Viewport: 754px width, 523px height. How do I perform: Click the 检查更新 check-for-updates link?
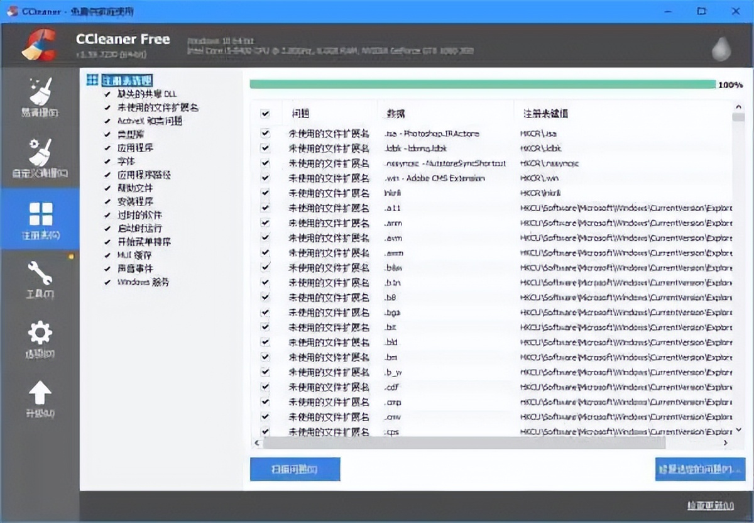tap(710, 505)
